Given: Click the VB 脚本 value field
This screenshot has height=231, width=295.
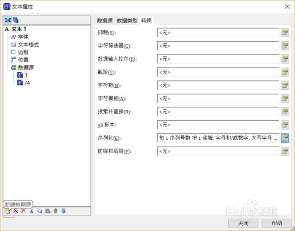Looking at the screenshot, I should [x=218, y=125].
